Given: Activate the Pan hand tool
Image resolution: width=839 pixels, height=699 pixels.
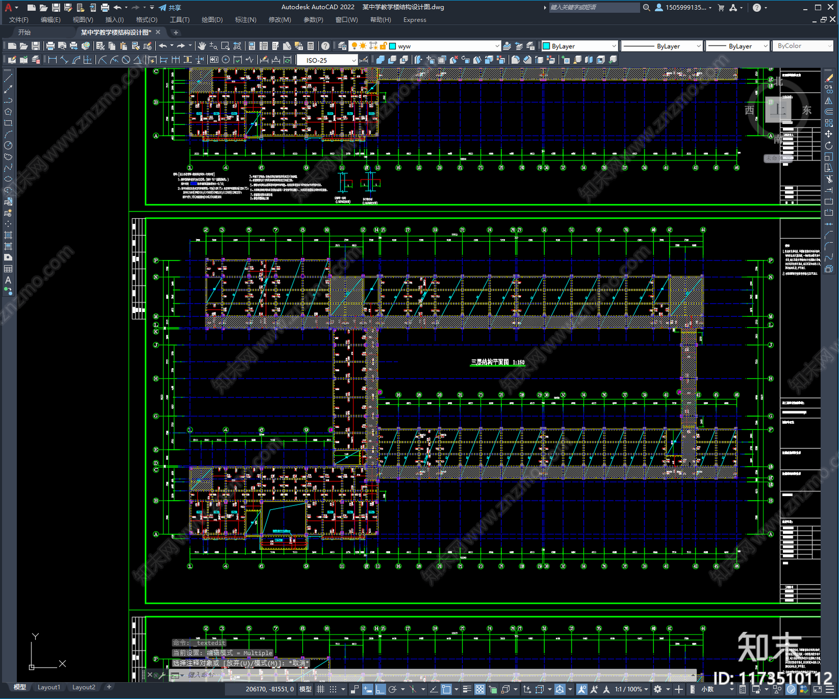Looking at the screenshot, I should [x=202, y=46].
